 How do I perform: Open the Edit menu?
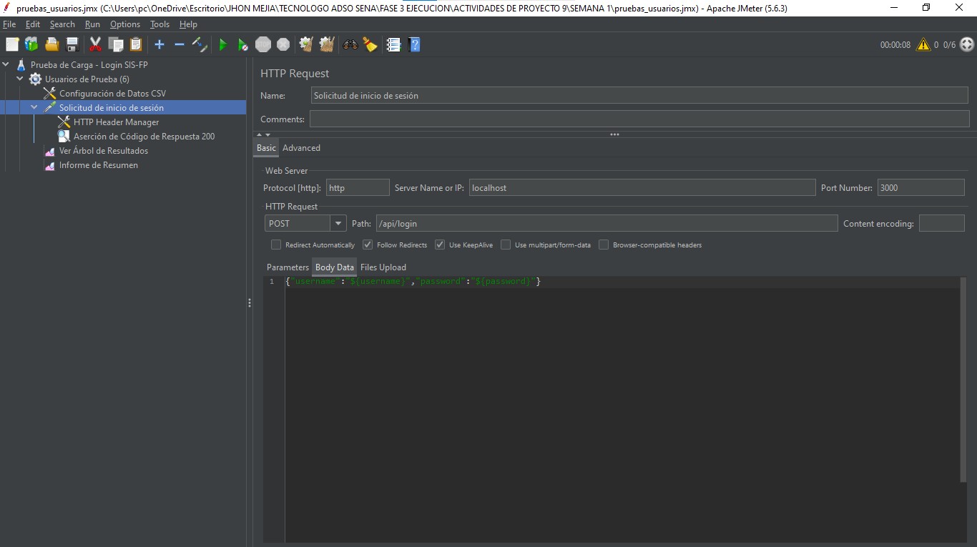tap(33, 24)
